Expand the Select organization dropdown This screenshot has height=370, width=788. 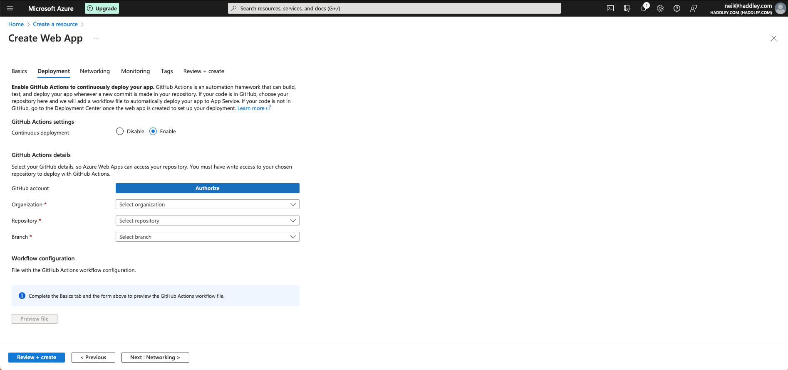click(x=208, y=204)
